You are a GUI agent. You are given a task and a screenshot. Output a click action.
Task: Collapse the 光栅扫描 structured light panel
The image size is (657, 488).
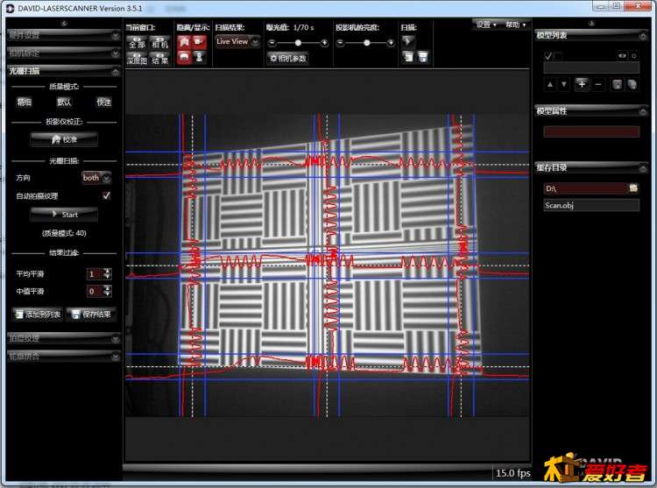coord(64,71)
